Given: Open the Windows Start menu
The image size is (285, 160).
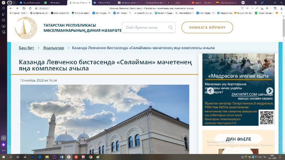Looking at the screenshot, I should 3,157.
